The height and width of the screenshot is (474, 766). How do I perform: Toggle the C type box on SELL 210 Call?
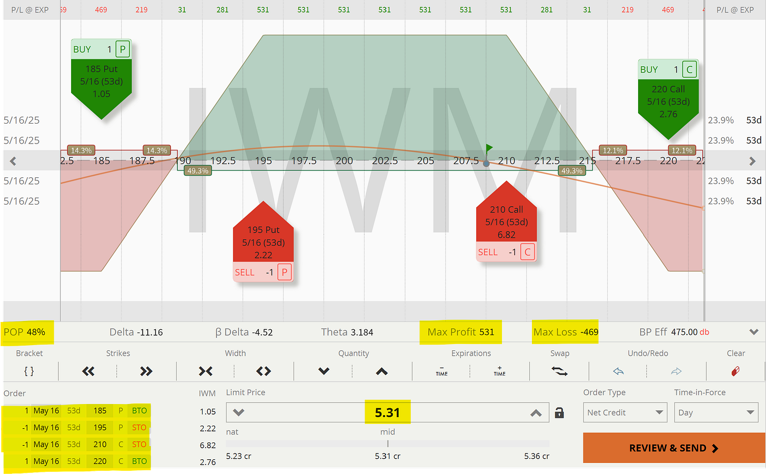point(528,252)
